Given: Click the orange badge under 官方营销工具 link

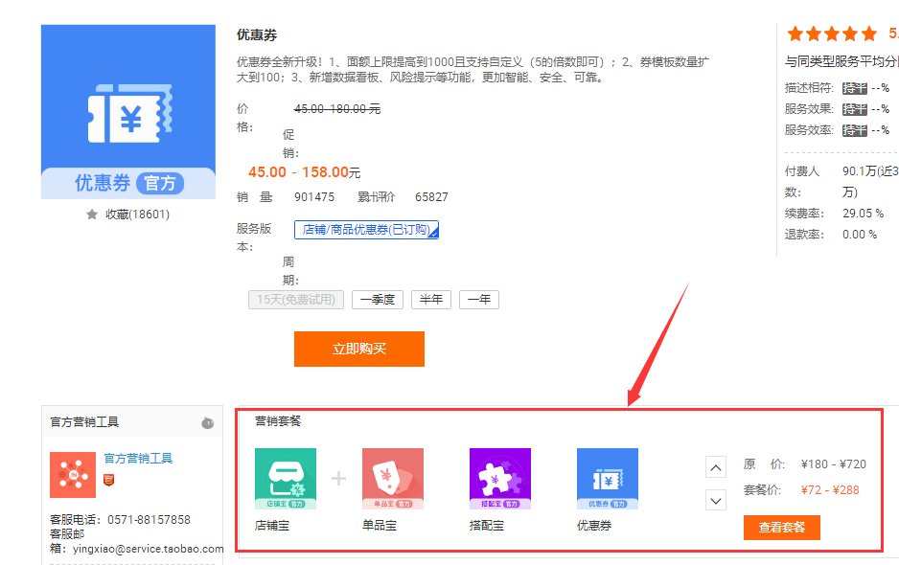Looking at the screenshot, I should pyautogui.click(x=108, y=479).
